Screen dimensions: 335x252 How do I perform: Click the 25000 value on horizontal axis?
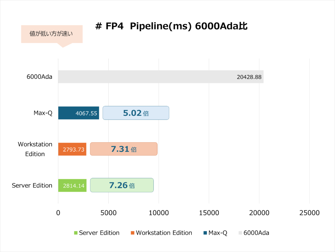(x=309, y=213)
